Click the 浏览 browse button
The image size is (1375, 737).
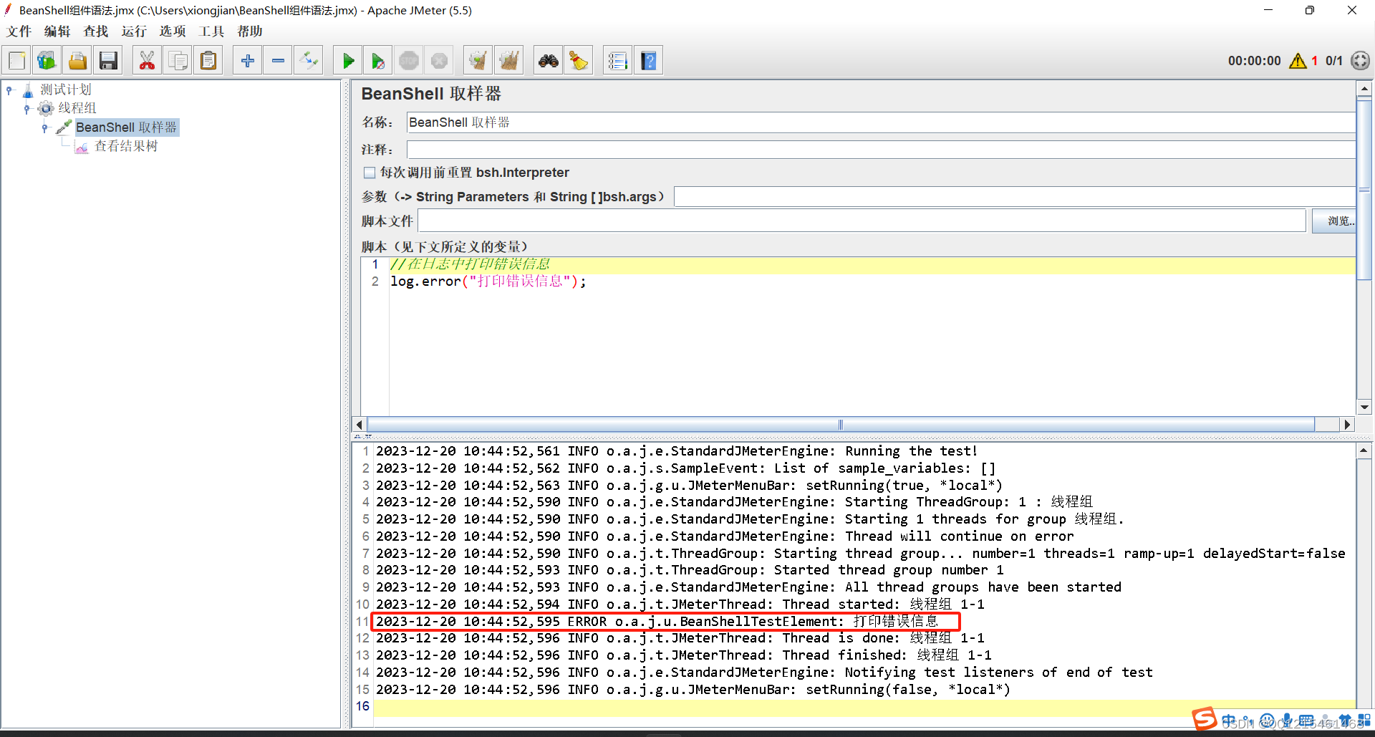pyautogui.click(x=1333, y=221)
